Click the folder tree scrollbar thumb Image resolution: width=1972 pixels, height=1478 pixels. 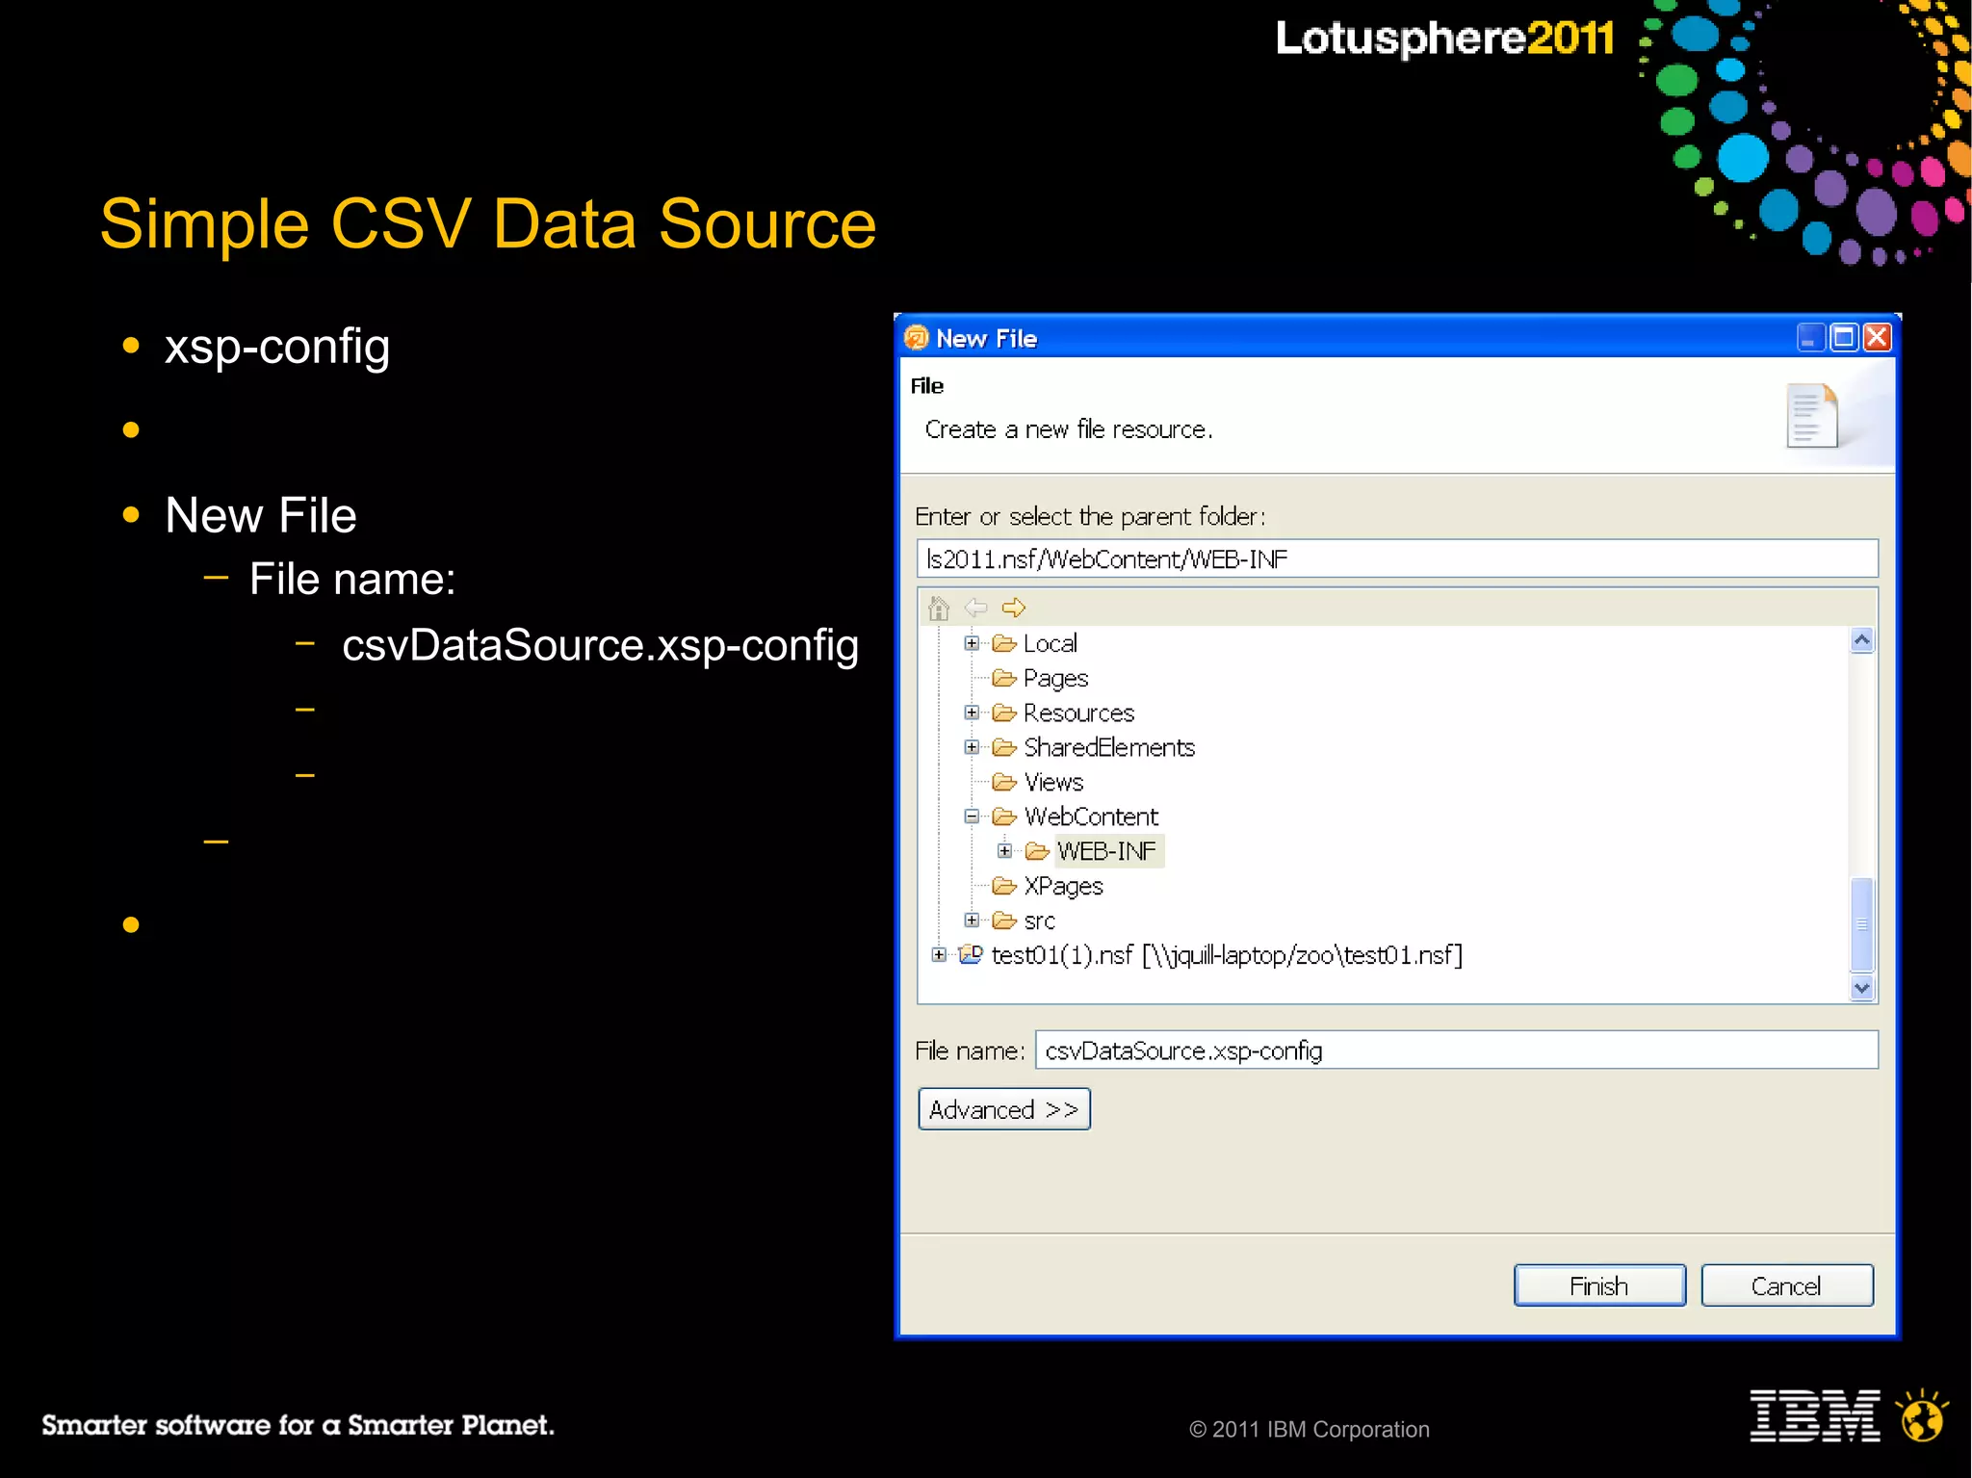click(x=1862, y=924)
